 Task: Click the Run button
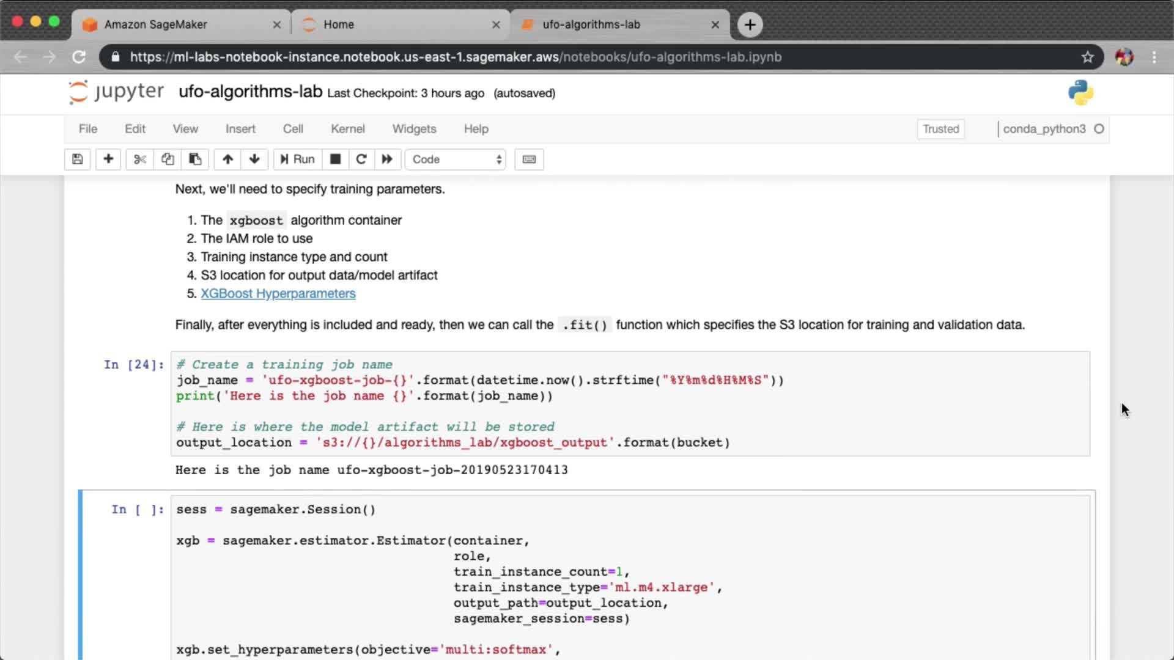pyautogui.click(x=297, y=159)
